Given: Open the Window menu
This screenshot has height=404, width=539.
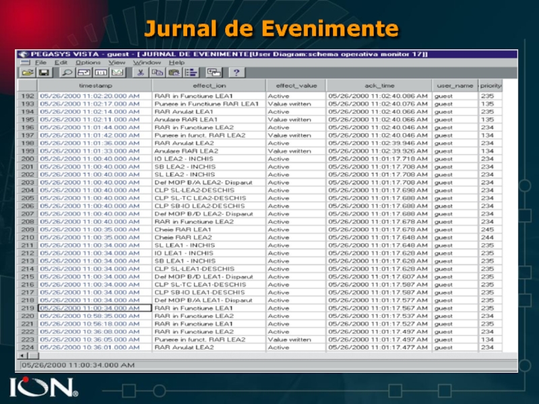Looking at the screenshot, I should (147, 63).
